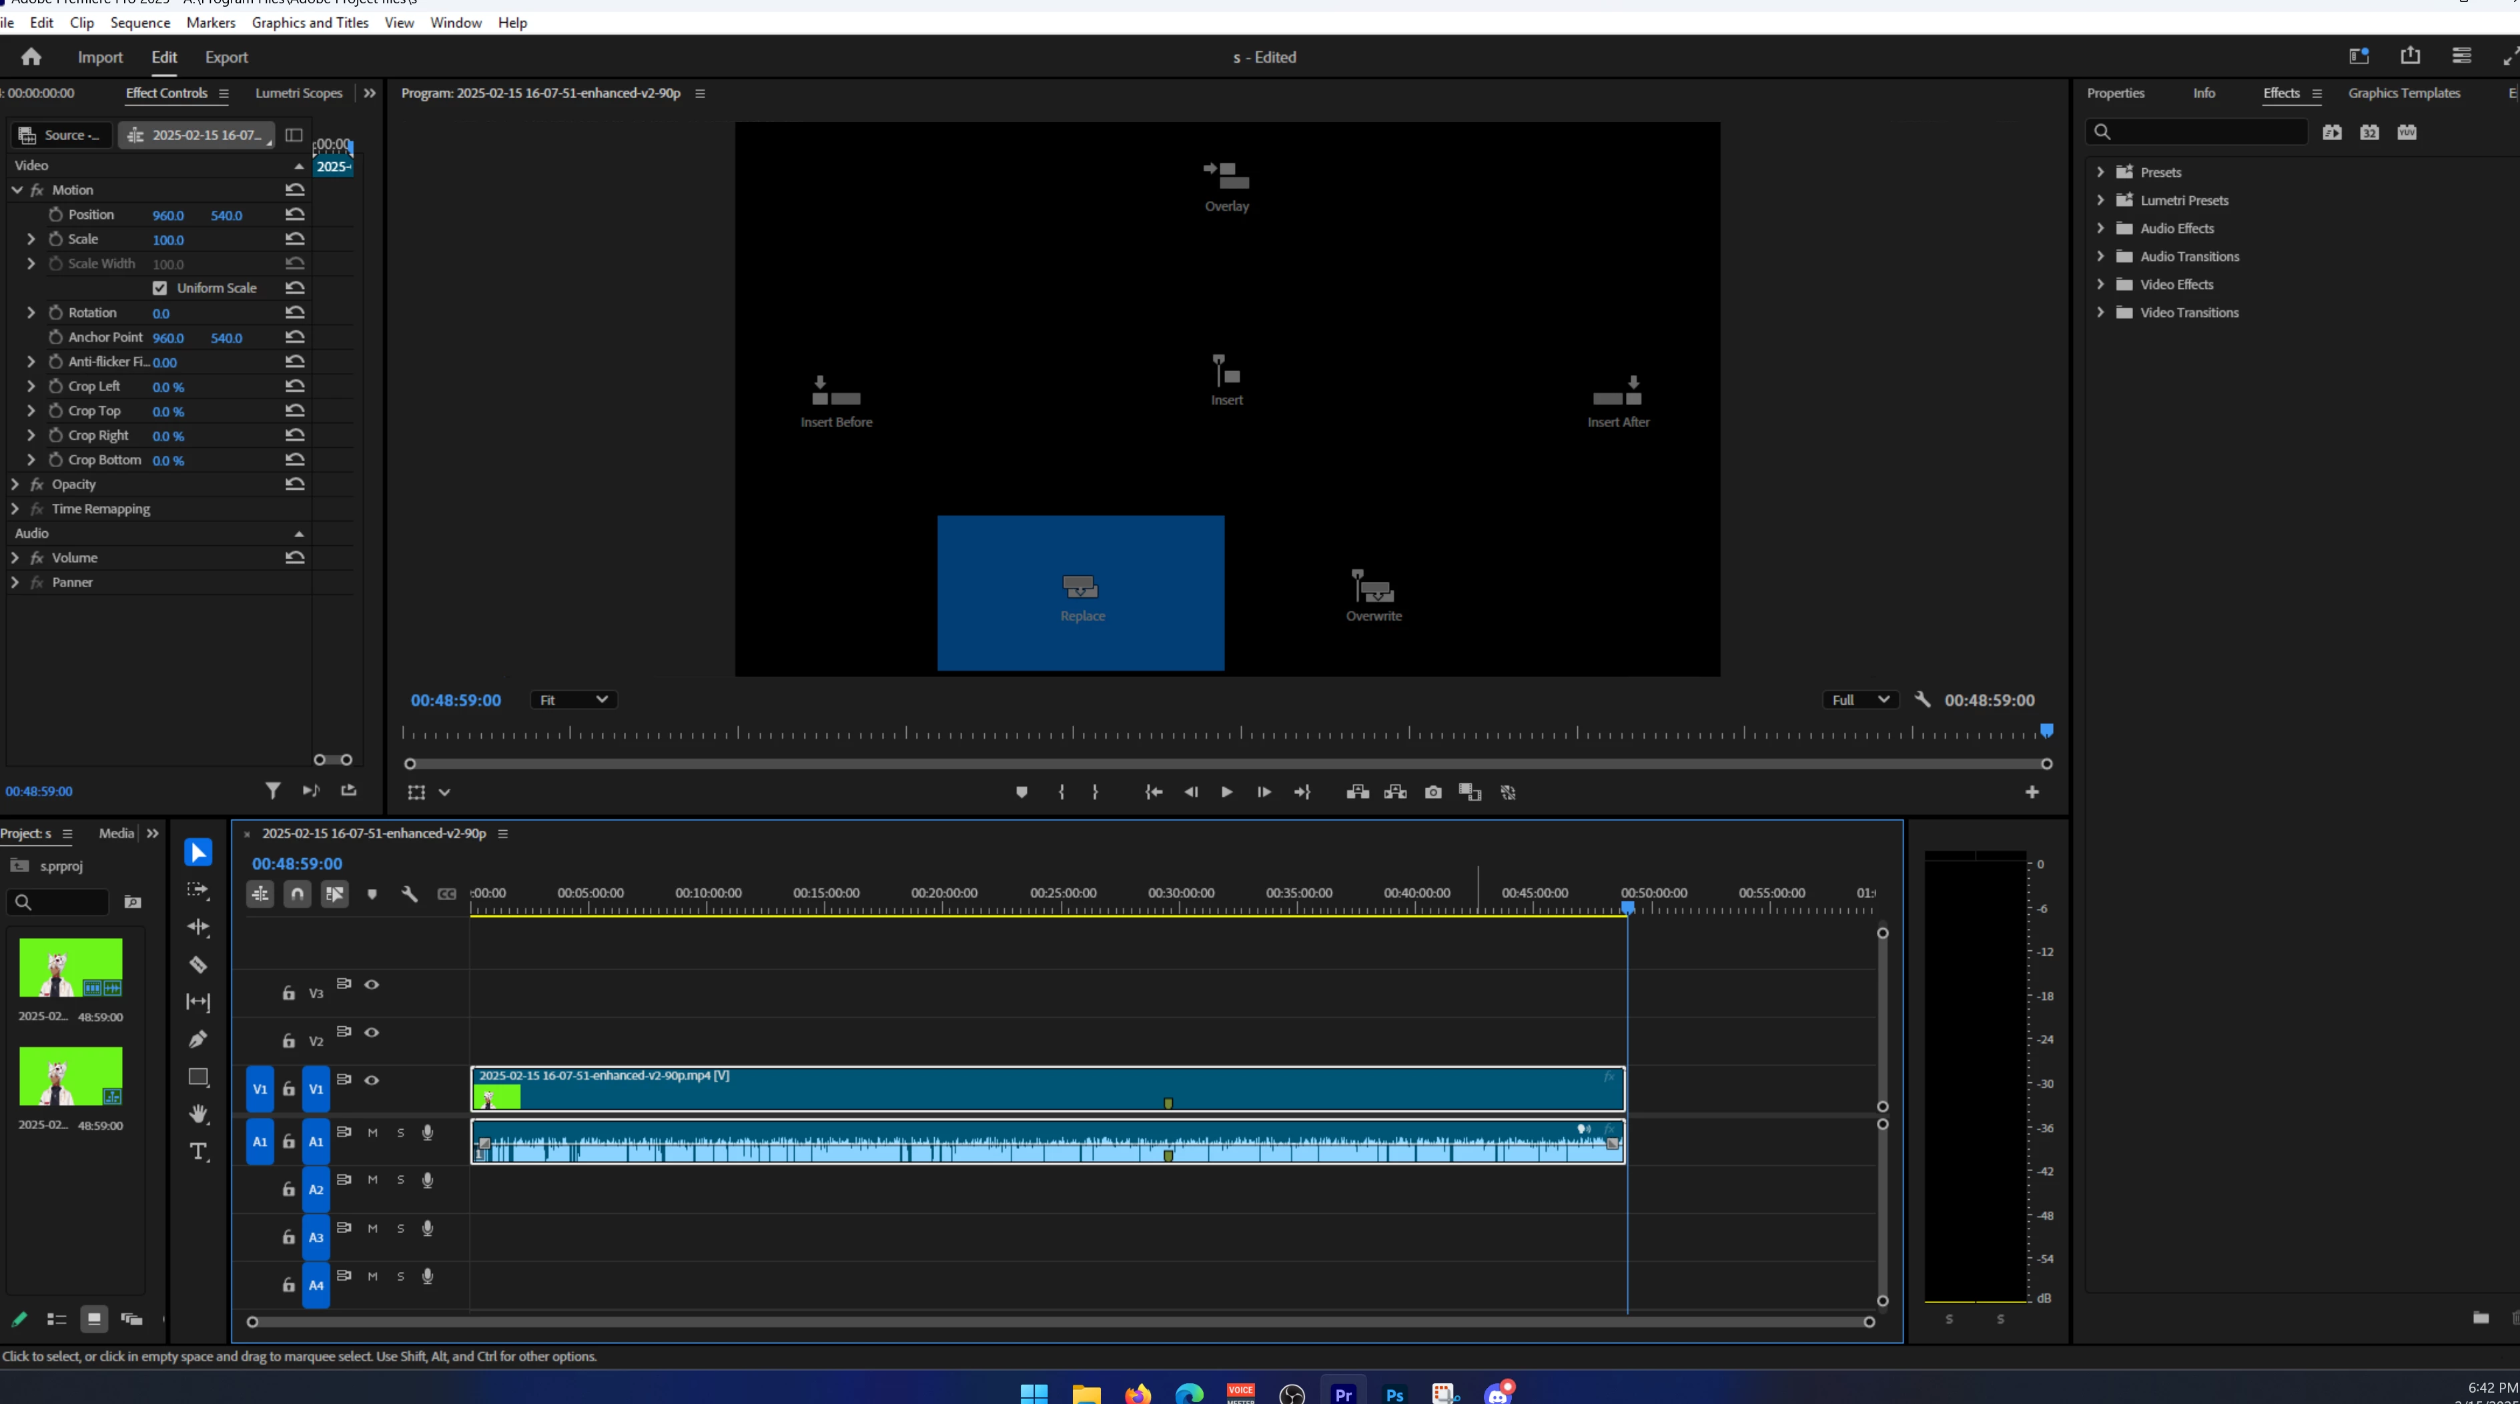Mute audio track A1
The height and width of the screenshot is (1404, 2520).
point(372,1133)
